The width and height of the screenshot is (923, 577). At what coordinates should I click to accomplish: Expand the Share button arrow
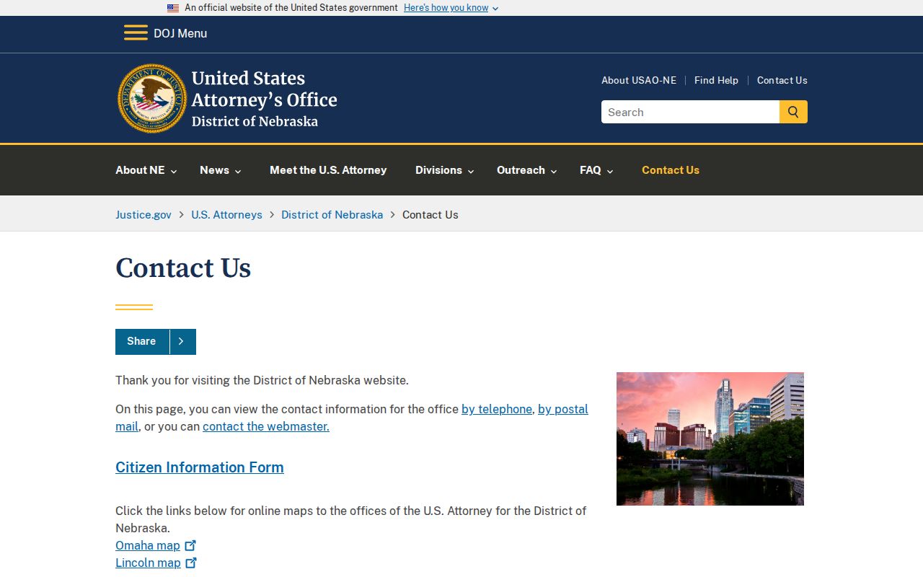coord(182,342)
